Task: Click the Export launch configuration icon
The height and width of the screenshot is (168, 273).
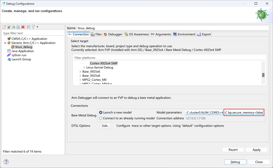Action: pos(13,27)
